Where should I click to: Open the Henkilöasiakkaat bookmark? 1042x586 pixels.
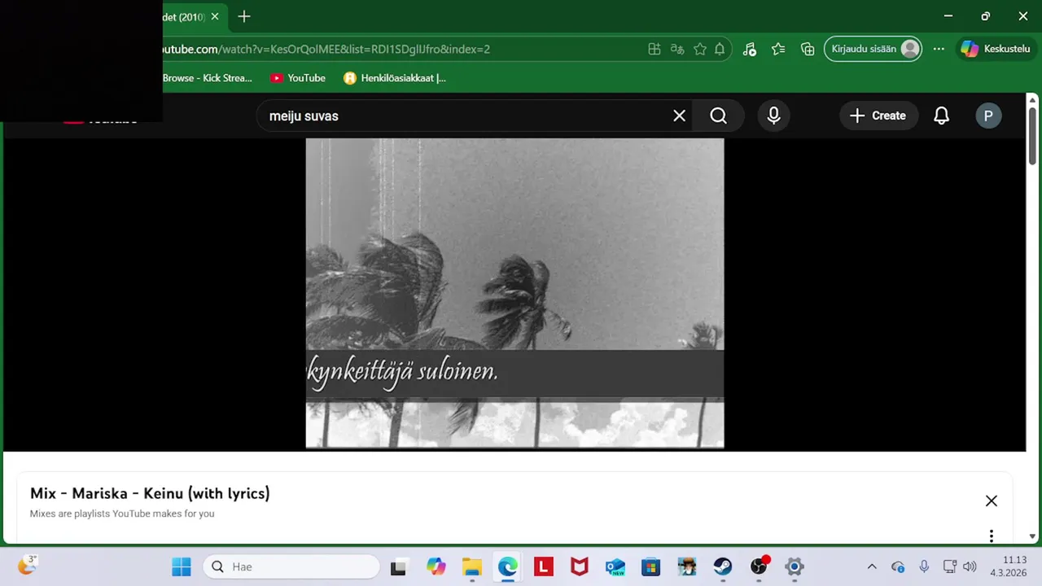[395, 78]
